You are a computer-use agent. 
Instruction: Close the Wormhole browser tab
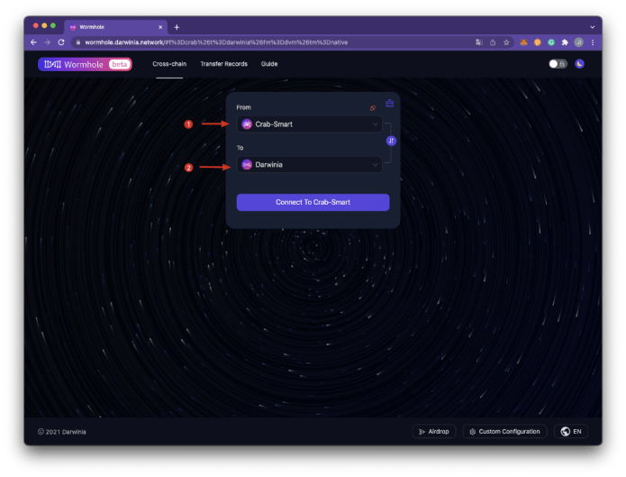(x=160, y=27)
